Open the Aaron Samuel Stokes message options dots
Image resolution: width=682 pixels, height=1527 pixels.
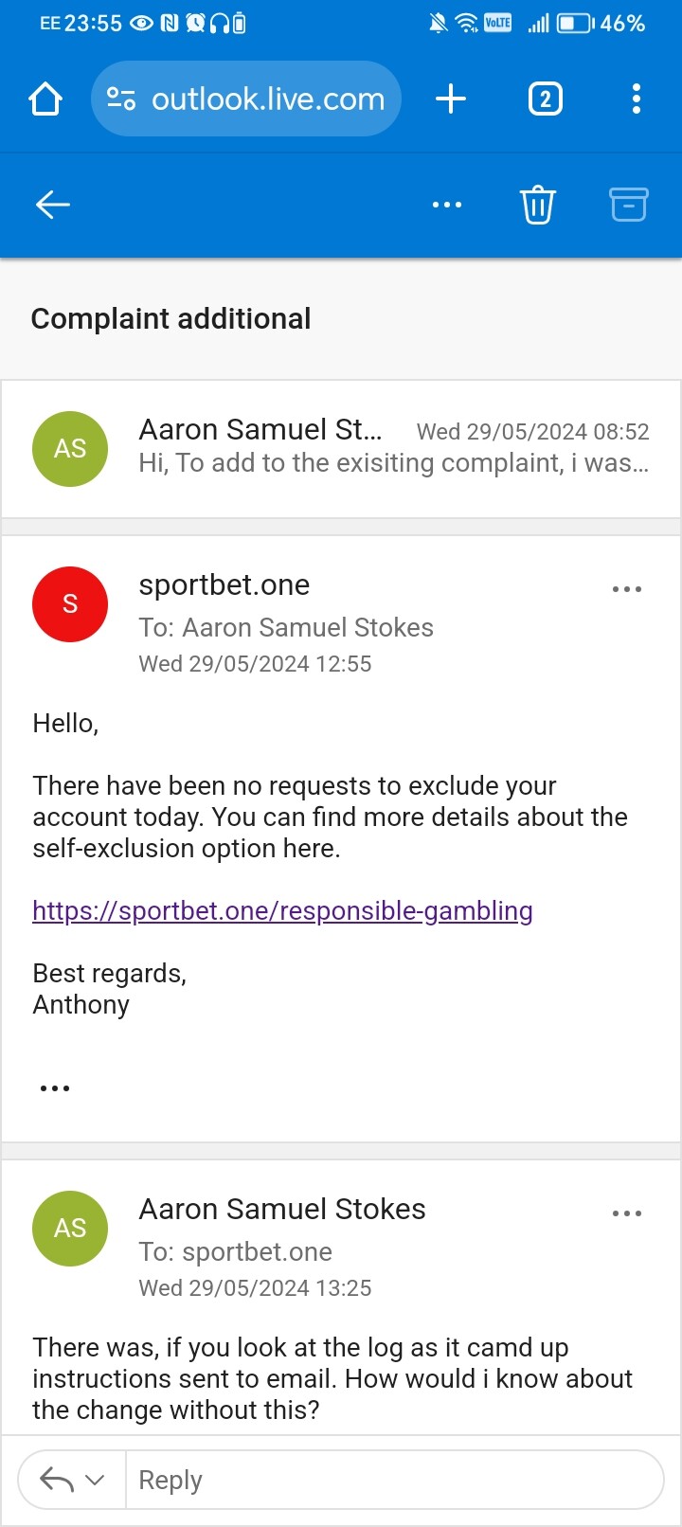click(x=627, y=1213)
